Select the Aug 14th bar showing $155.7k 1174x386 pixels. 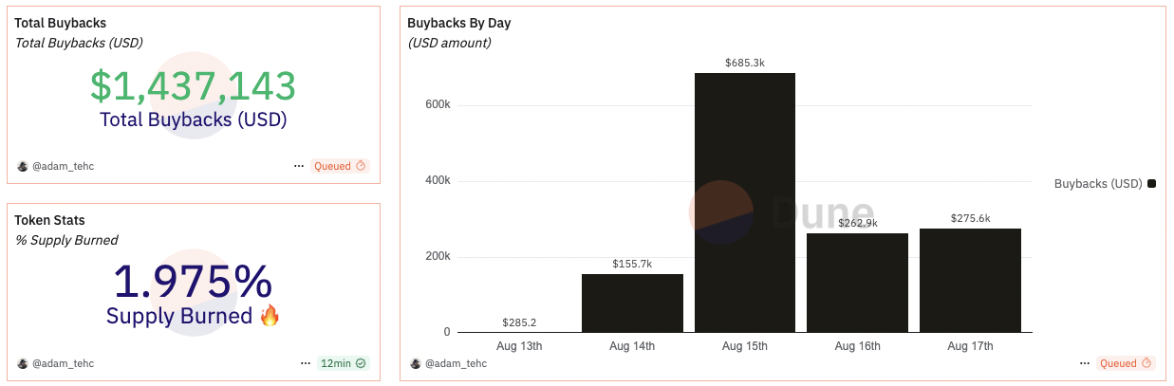pyautogui.click(x=632, y=303)
